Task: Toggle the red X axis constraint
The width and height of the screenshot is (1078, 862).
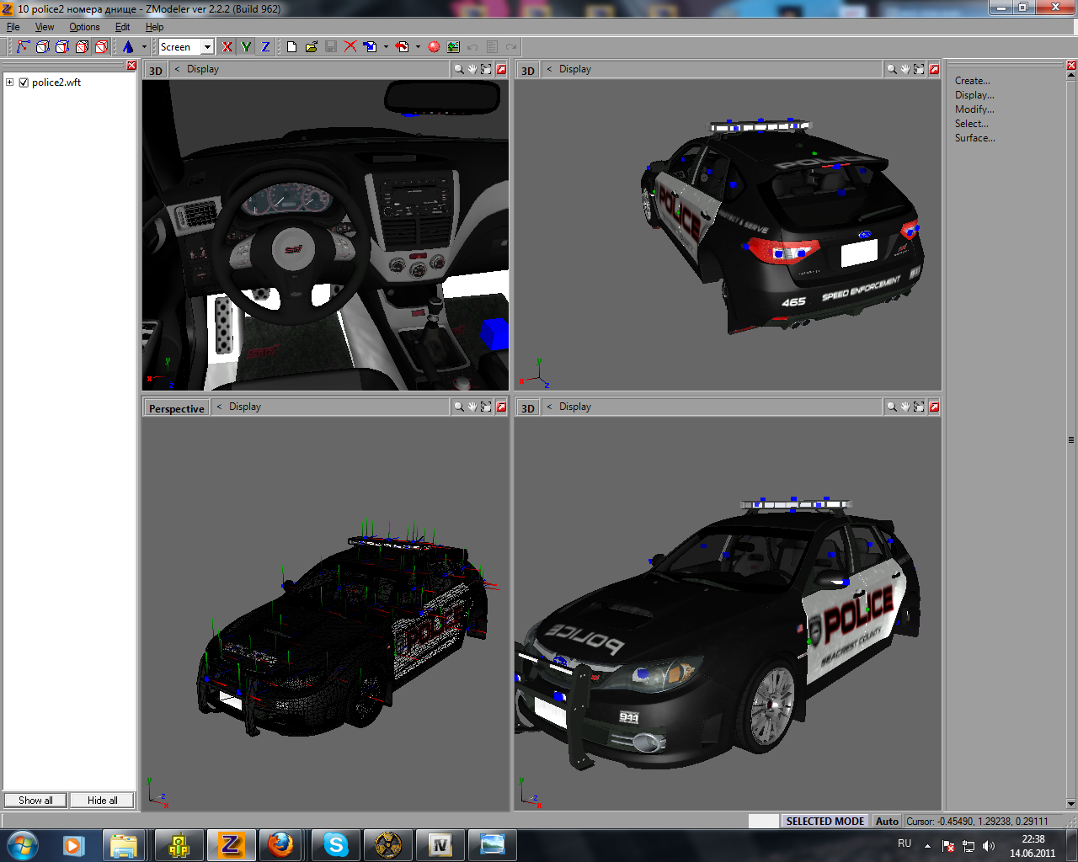Action: coord(227,47)
